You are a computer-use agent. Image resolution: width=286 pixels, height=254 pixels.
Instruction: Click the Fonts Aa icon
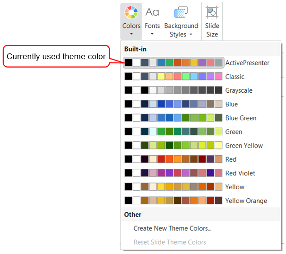point(152,12)
